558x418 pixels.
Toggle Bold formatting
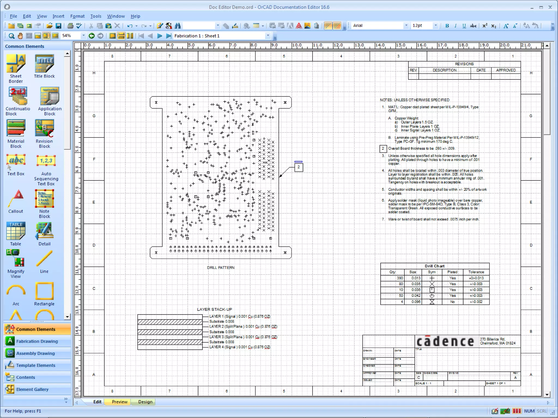tap(447, 26)
